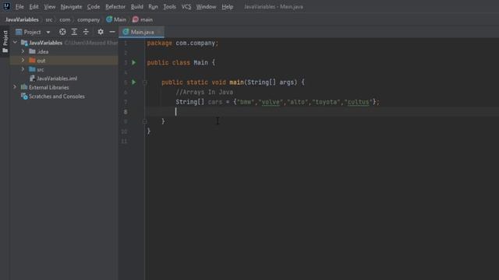Open the Build menu

137,7
